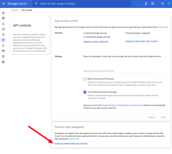Open Users person icon in sidebar
172x154 pixels.
click(x=3, y=24)
